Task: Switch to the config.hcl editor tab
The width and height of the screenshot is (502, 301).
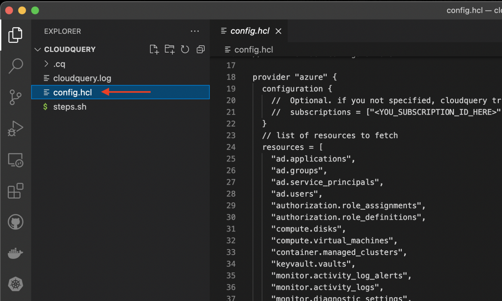Action: click(x=250, y=31)
